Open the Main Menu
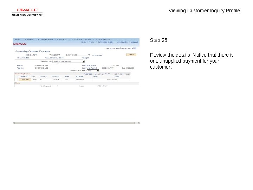This screenshot has width=253, height=190. (x=30, y=39)
